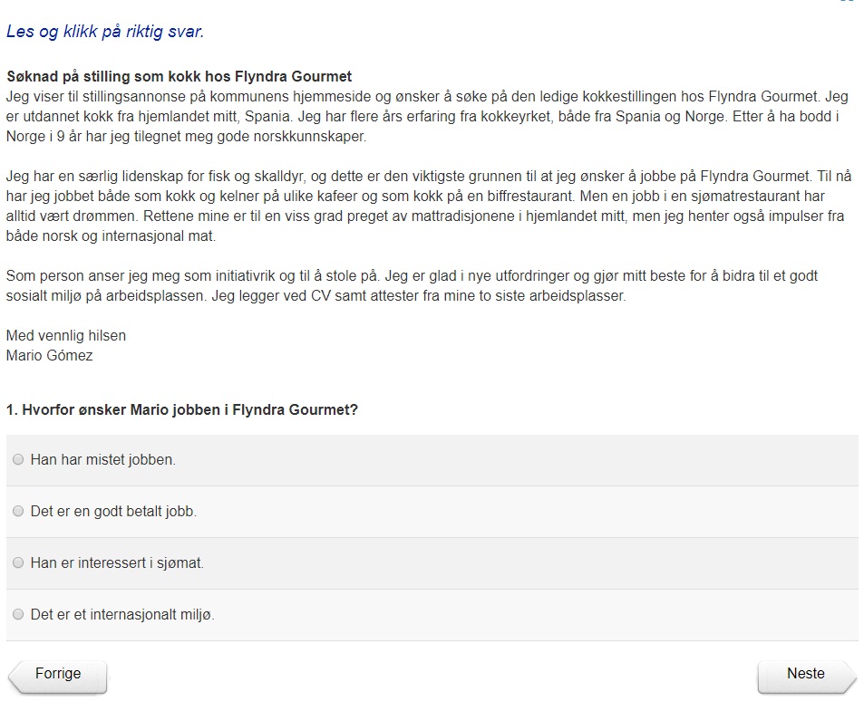Click the answer text 'Han er interessert i sjømat.'
Image resolution: width=864 pixels, height=711 pixels.
click(x=117, y=563)
